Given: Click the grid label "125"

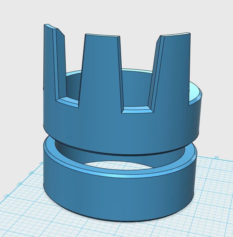Looking at the screenshot, I should [x=19, y=184].
